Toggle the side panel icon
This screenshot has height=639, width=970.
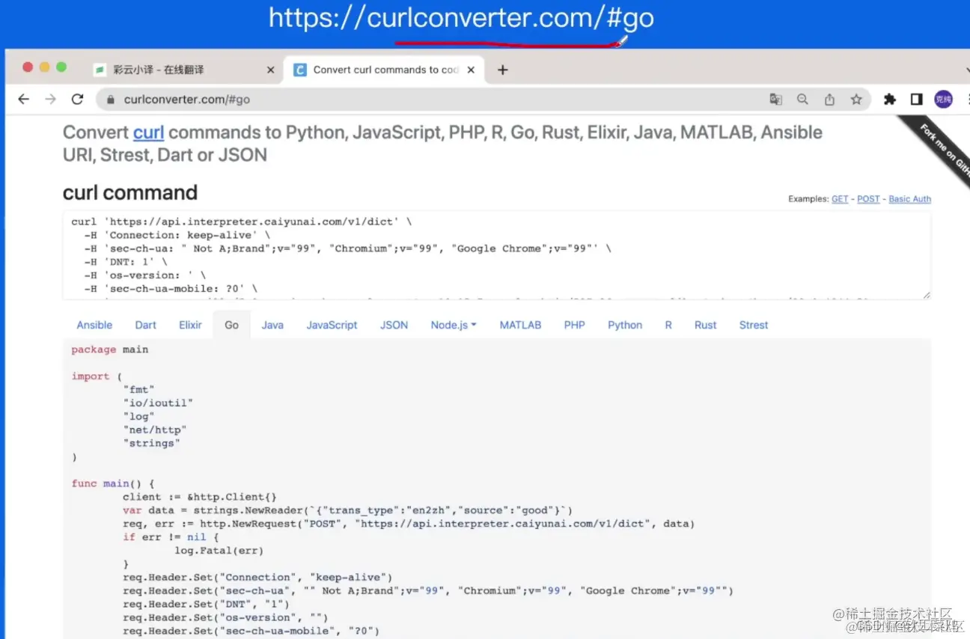(916, 100)
